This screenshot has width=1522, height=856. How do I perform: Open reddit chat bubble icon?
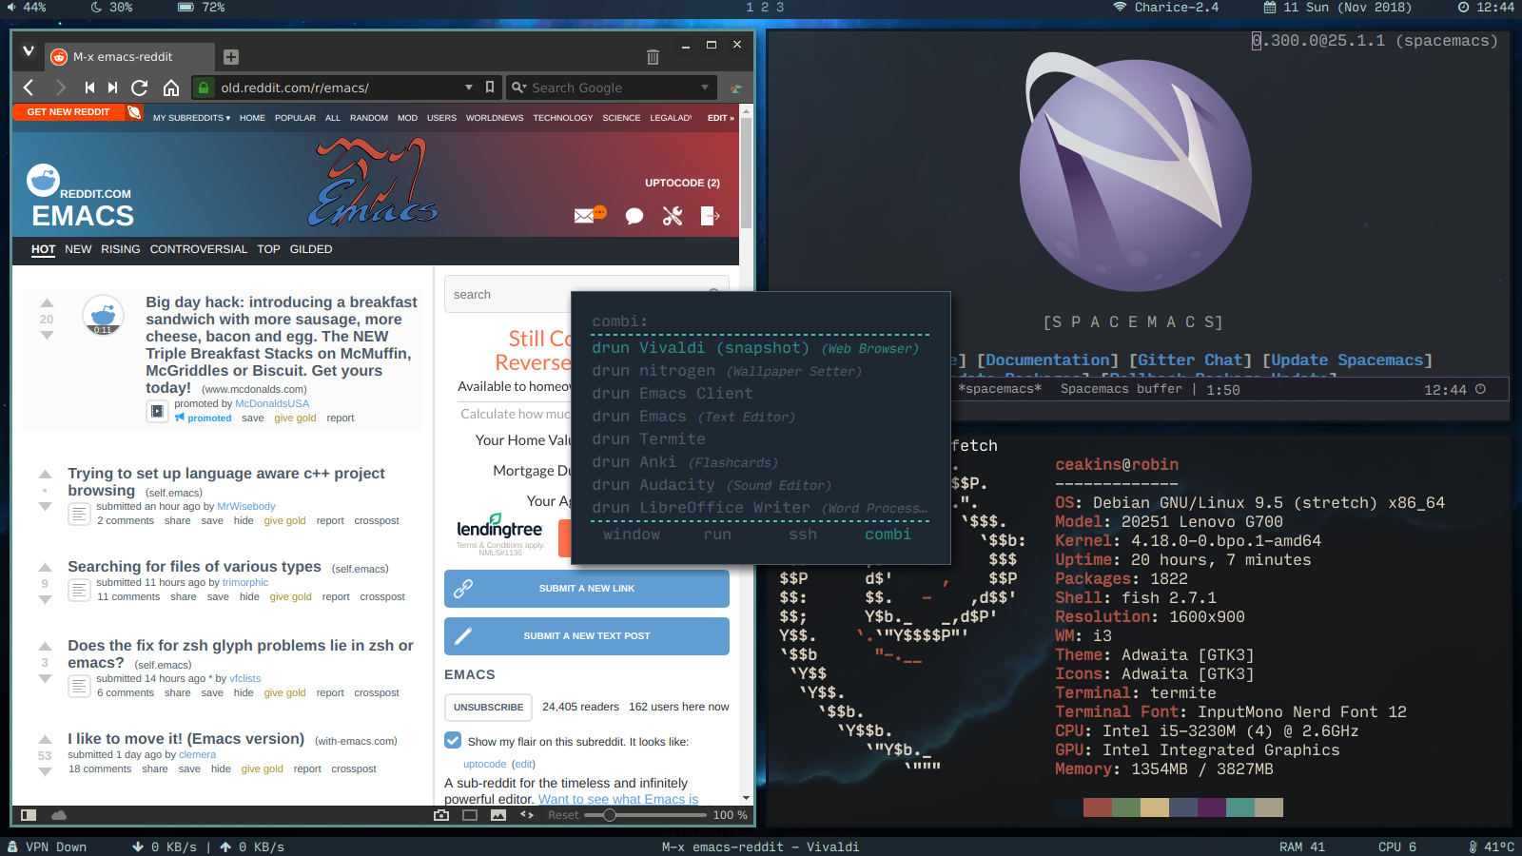[634, 217]
